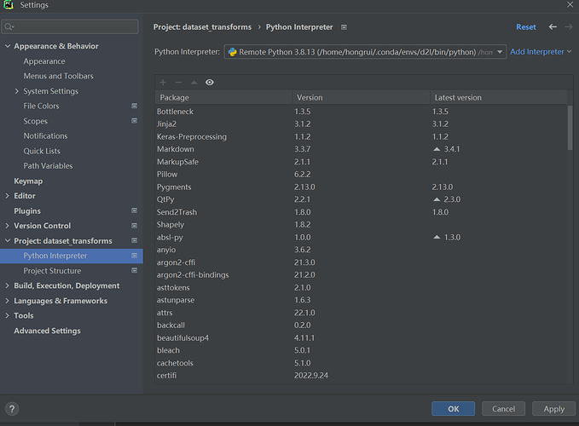The width and height of the screenshot is (579, 426).
Task: Click absl-py upgrade-available arrow icon
Action: click(x=437, y=237)
